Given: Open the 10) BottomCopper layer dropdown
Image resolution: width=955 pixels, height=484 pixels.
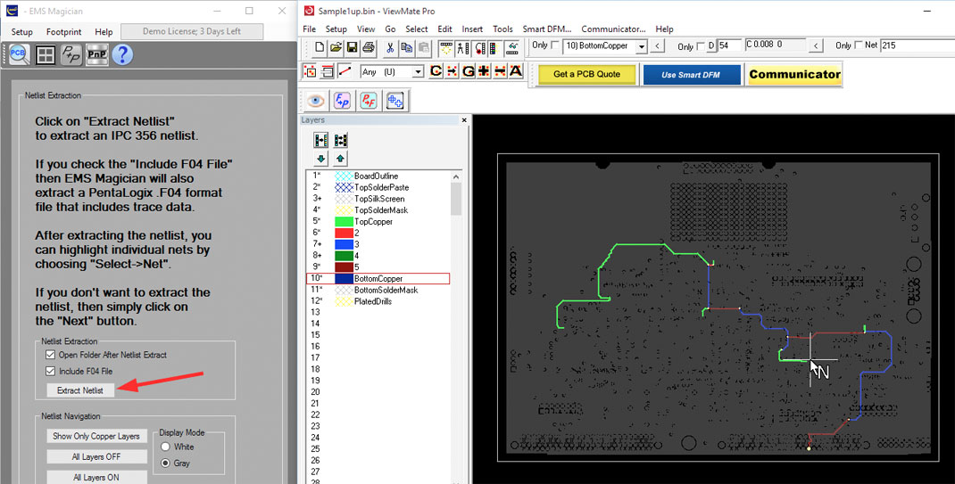Looking at the screenshot, I should pyautogui.click(x=642, y=46).
